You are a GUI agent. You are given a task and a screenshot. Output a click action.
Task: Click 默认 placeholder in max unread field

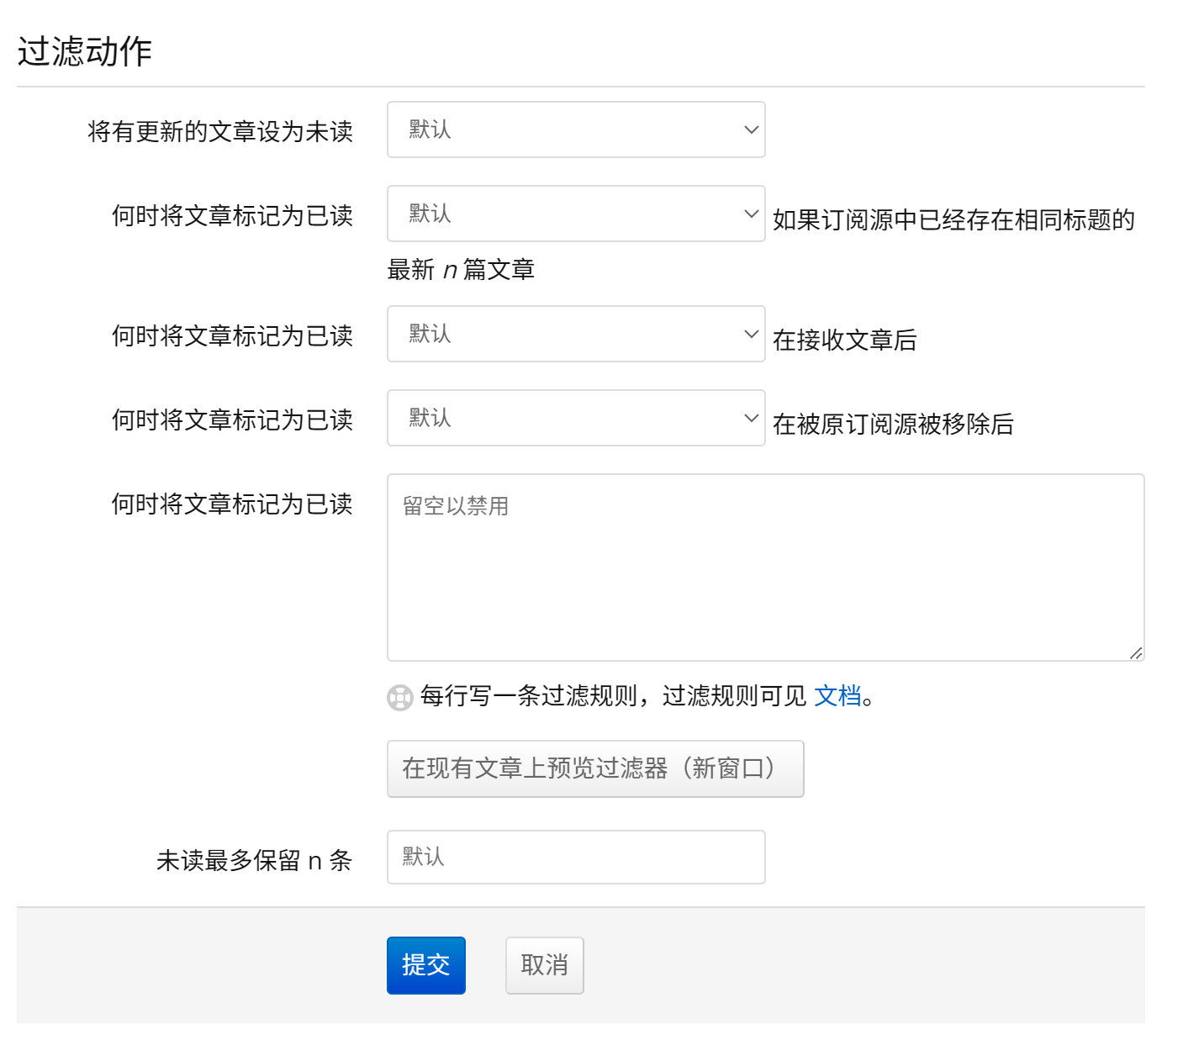point(429,856)
